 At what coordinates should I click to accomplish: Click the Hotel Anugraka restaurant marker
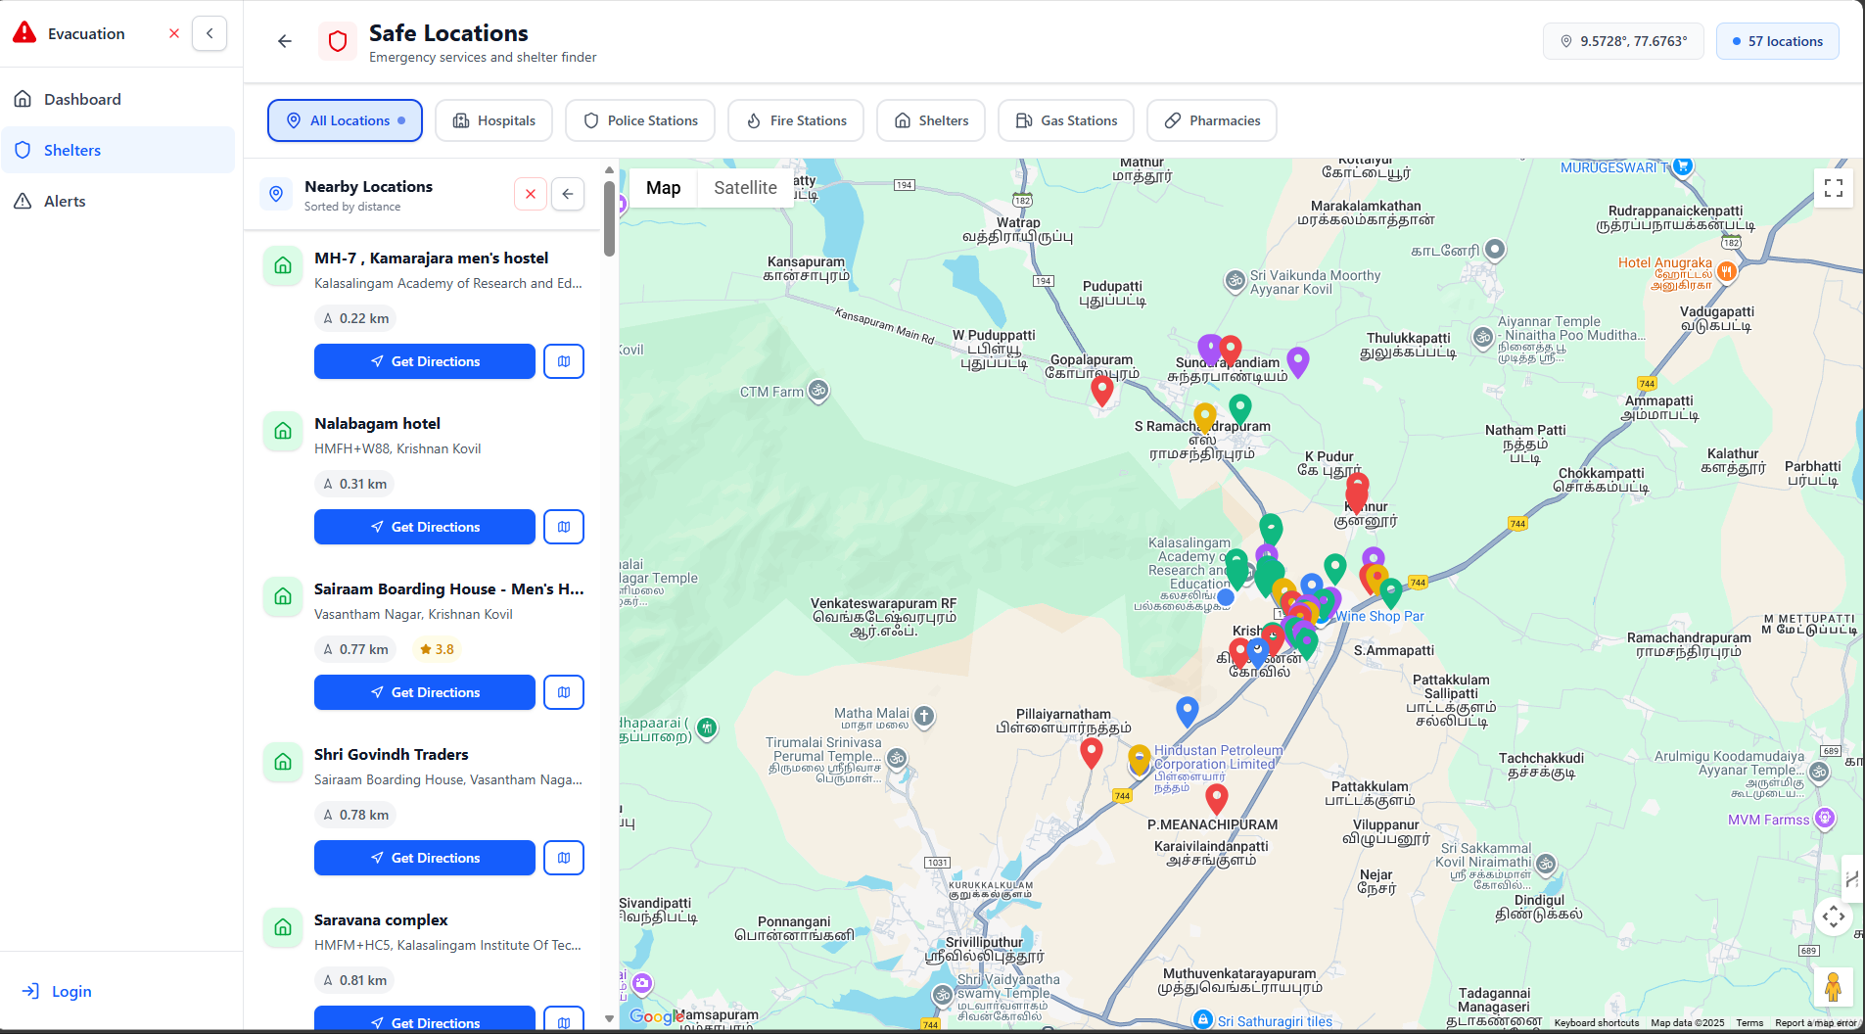pos(1727,271)
